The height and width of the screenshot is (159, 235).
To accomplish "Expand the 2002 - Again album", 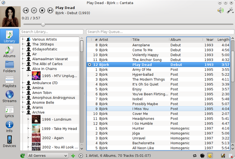I will (28, 138).
